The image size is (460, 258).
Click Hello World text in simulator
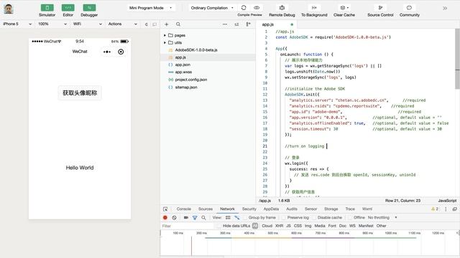pos(80,168)
